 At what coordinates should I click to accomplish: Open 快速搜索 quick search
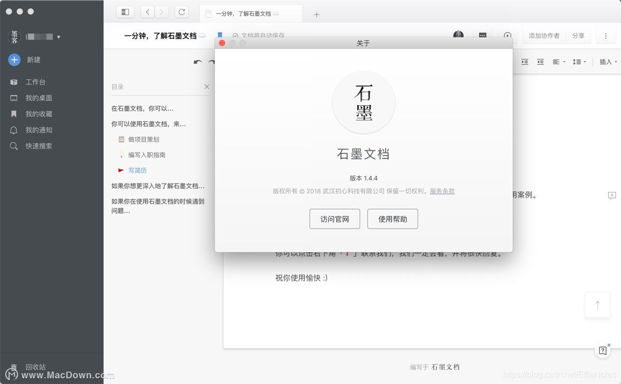36,146
